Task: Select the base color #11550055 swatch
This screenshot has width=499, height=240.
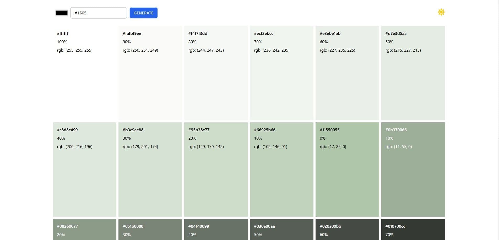Action: coord(347,169)
